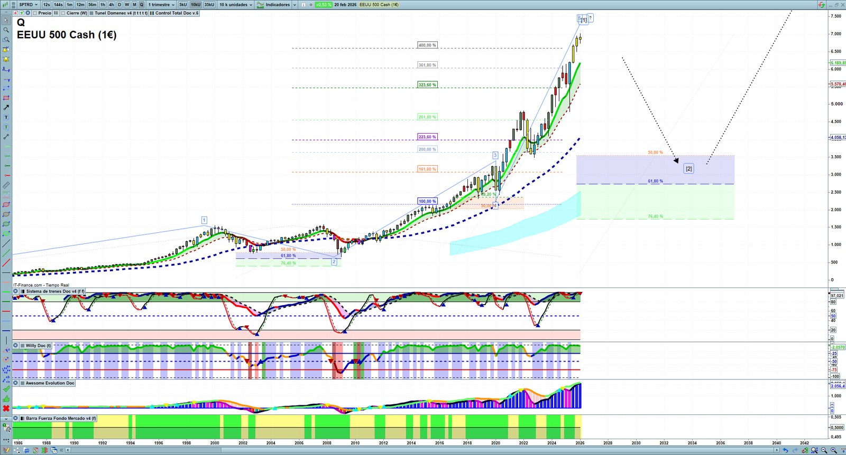Click the zoom in magnifier at bottom right
This screenshot has width=846, height=455.
(x=834, y=450)
